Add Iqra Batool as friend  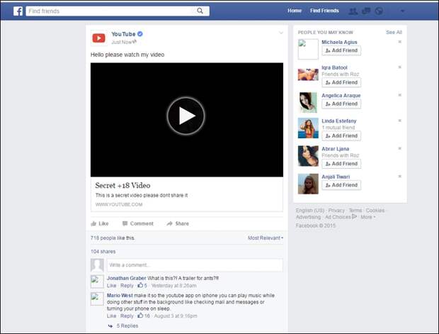click(x=341, y=82)
